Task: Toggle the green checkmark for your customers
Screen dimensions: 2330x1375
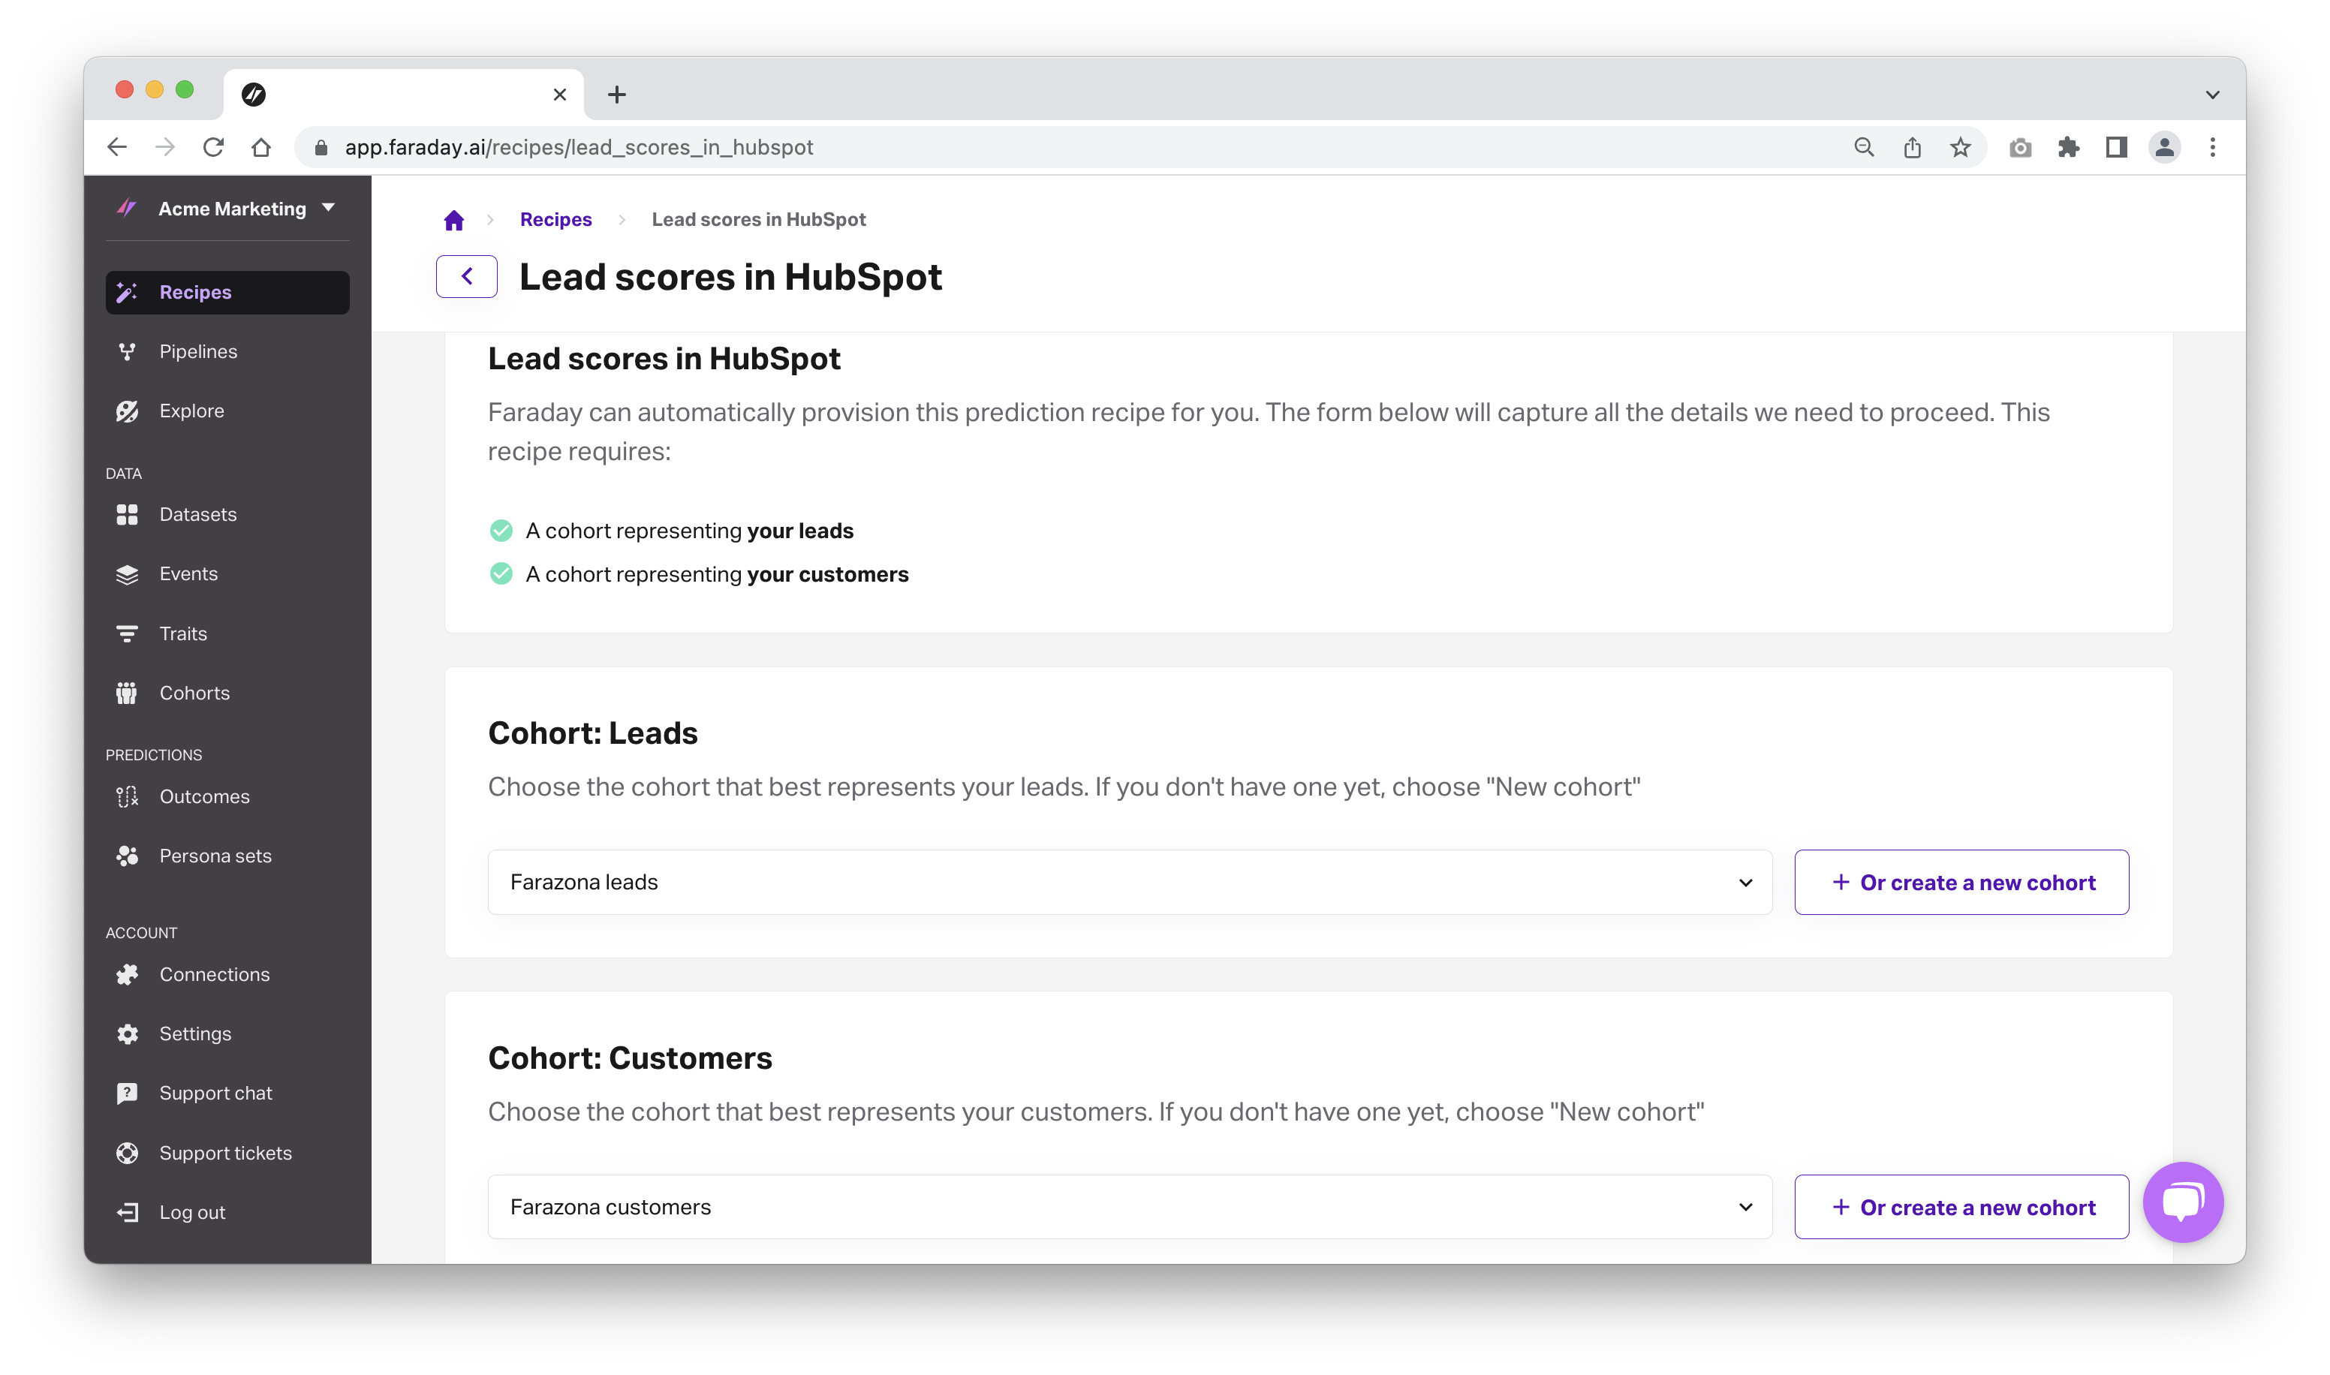Action: coord(499,571)
